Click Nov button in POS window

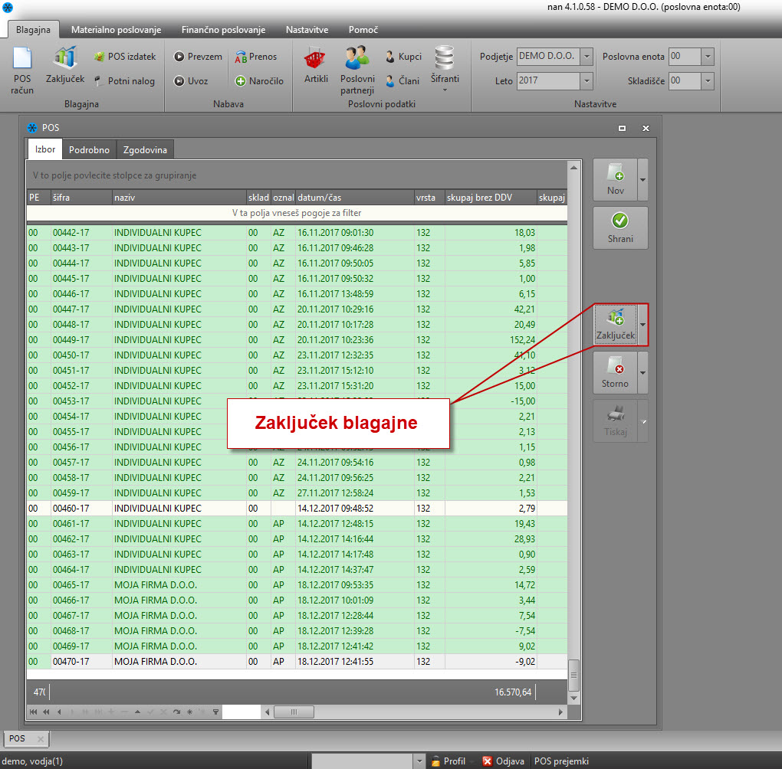tap(615, 180)
